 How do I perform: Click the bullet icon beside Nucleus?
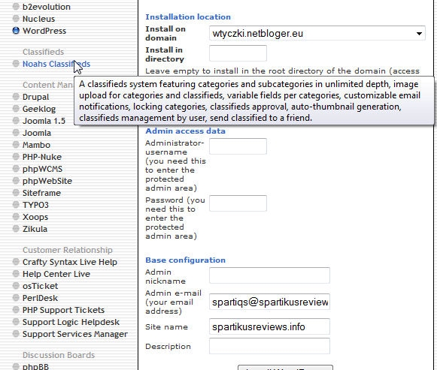point(16,18)
